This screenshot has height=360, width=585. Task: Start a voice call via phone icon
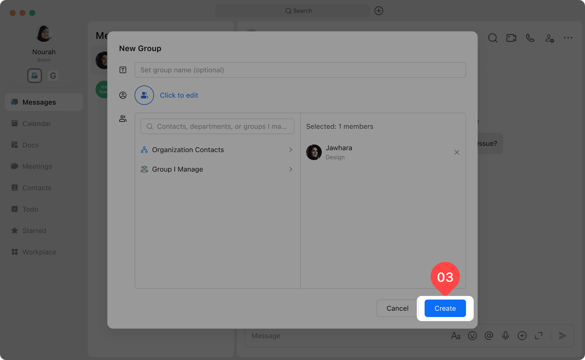click(x=530, y=38)
